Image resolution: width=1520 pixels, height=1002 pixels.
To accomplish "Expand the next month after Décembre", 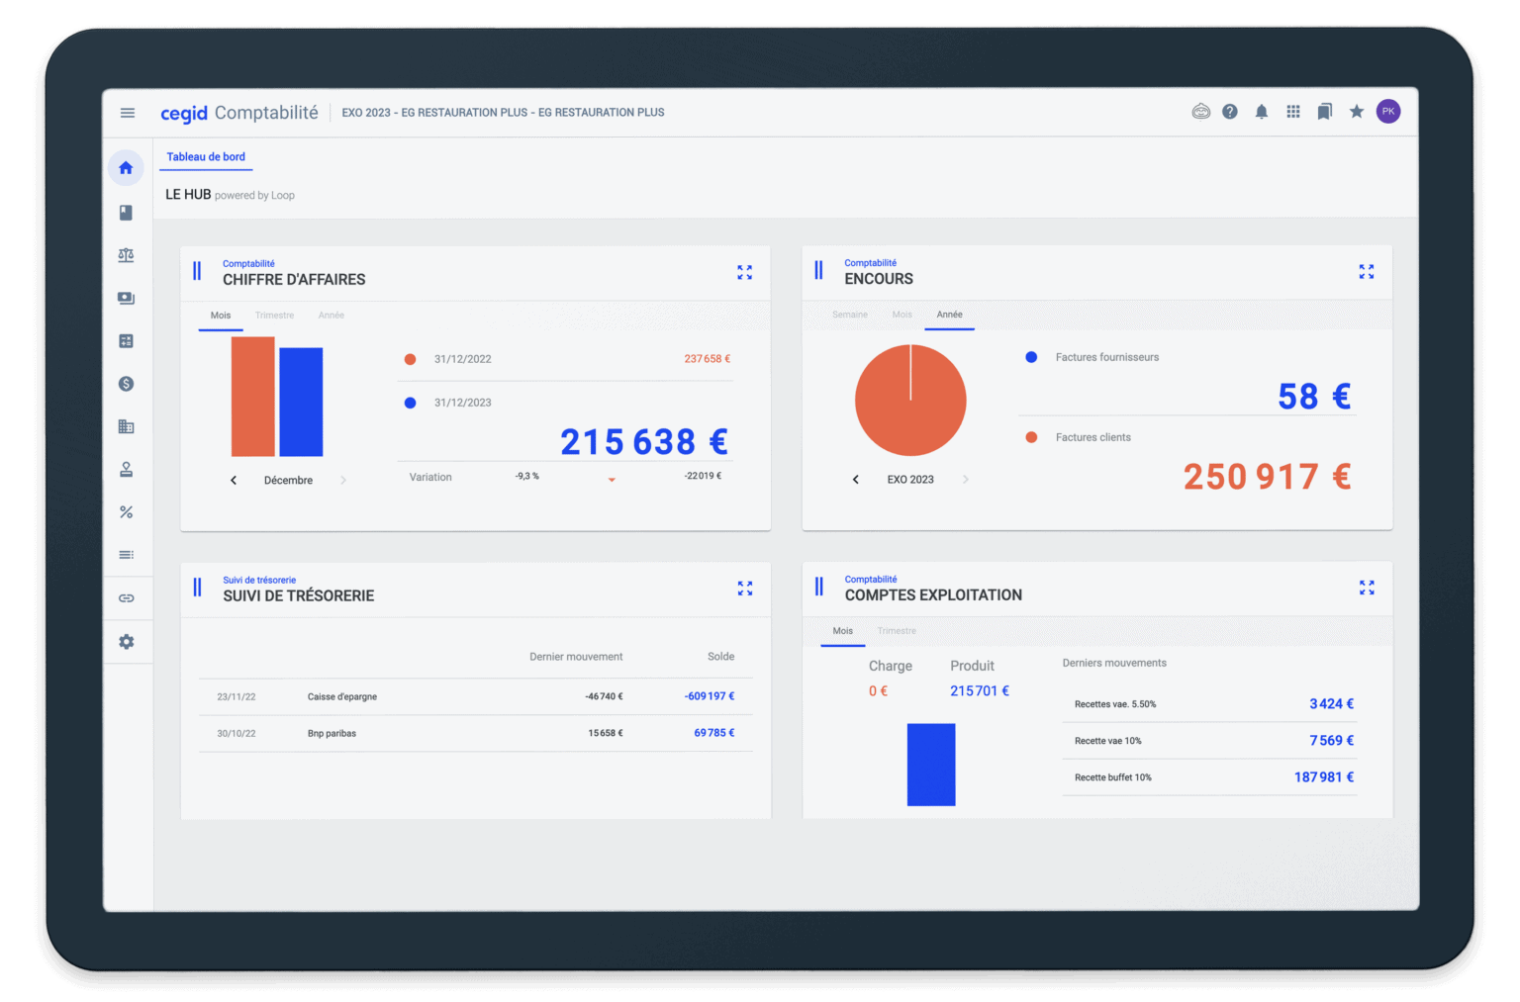I will [343, 480].
